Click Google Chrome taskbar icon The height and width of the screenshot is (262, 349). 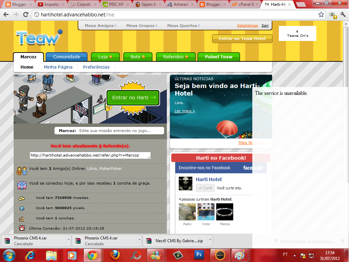92,255
